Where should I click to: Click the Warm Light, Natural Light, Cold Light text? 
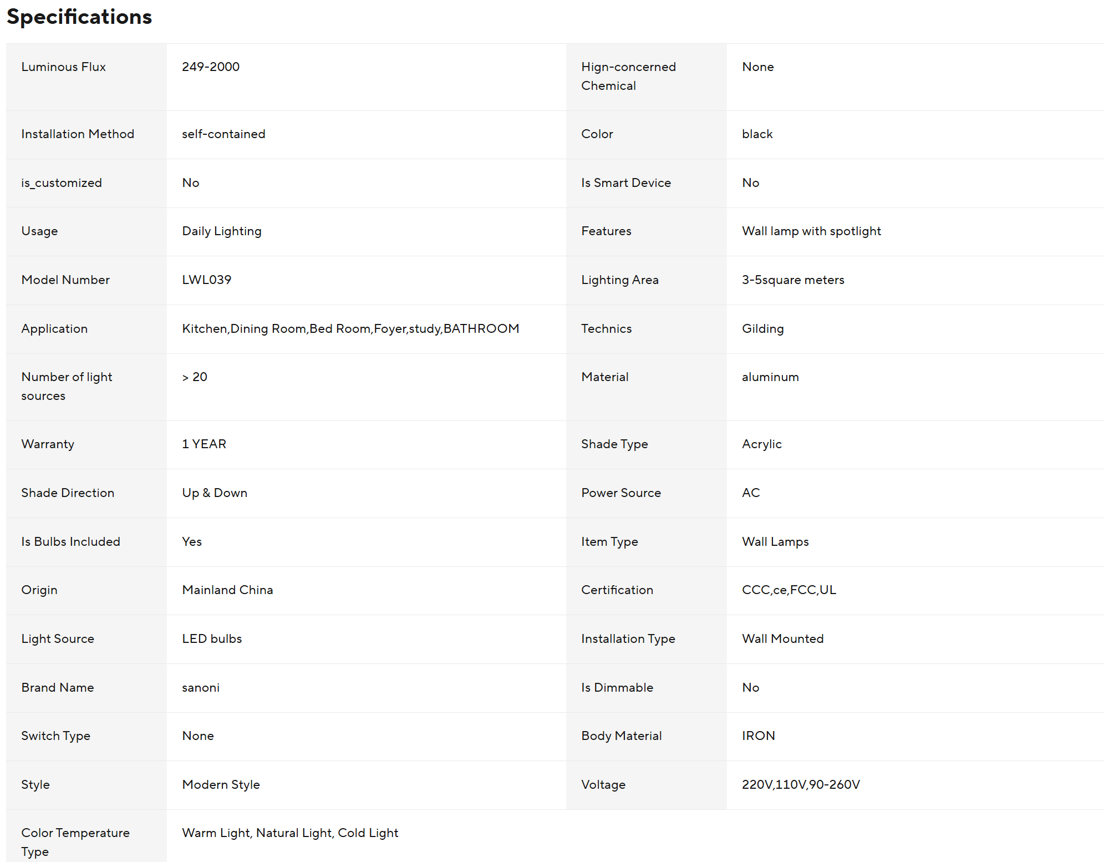(290, 833)
